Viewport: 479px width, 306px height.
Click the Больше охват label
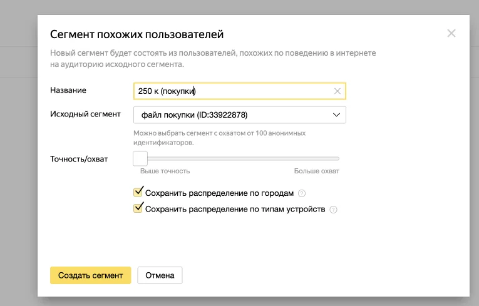tap(316, 171)
